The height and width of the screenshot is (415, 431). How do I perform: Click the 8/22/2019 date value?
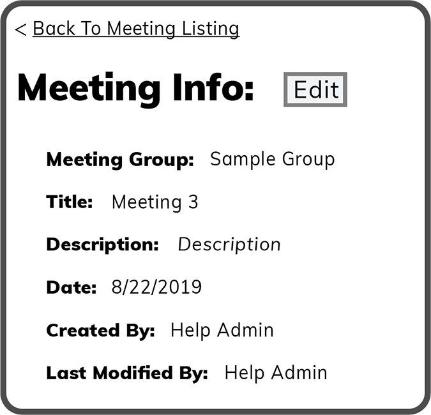pos(156,287)
